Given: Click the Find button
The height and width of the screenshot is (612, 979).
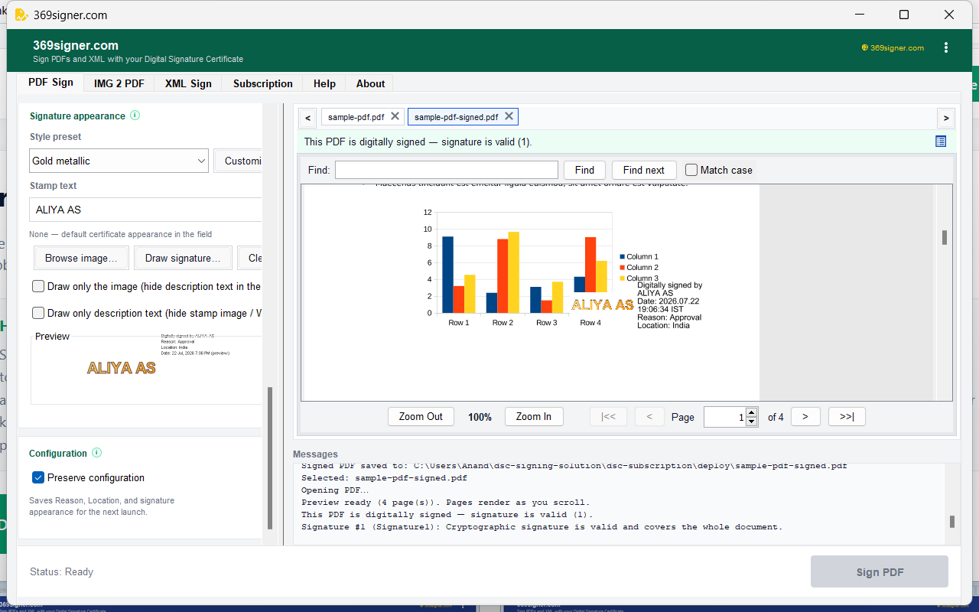Looking at the screenshot, I should tap(584, 170).
